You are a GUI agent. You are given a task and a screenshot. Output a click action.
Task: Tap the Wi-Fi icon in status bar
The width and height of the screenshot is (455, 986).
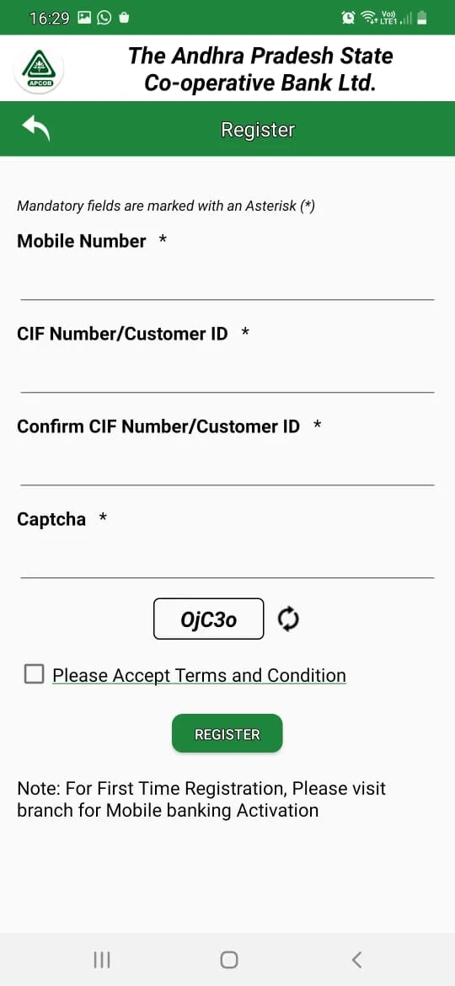(x=368, y=19)
